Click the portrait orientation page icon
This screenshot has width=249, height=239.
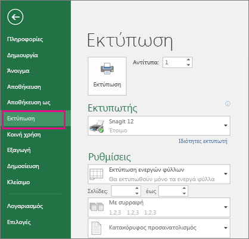(x=97, y=228)
